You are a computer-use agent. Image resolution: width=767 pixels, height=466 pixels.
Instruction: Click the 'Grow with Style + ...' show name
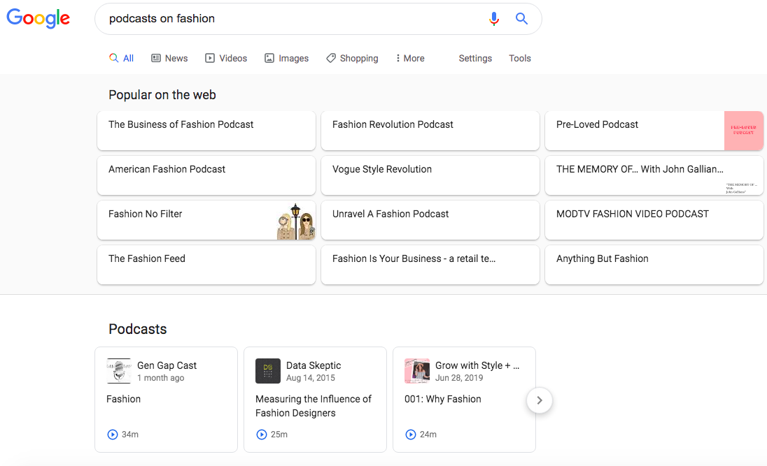(477, 365)
